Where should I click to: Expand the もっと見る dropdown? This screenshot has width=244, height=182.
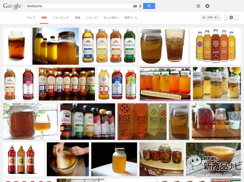tap(111, 18)
